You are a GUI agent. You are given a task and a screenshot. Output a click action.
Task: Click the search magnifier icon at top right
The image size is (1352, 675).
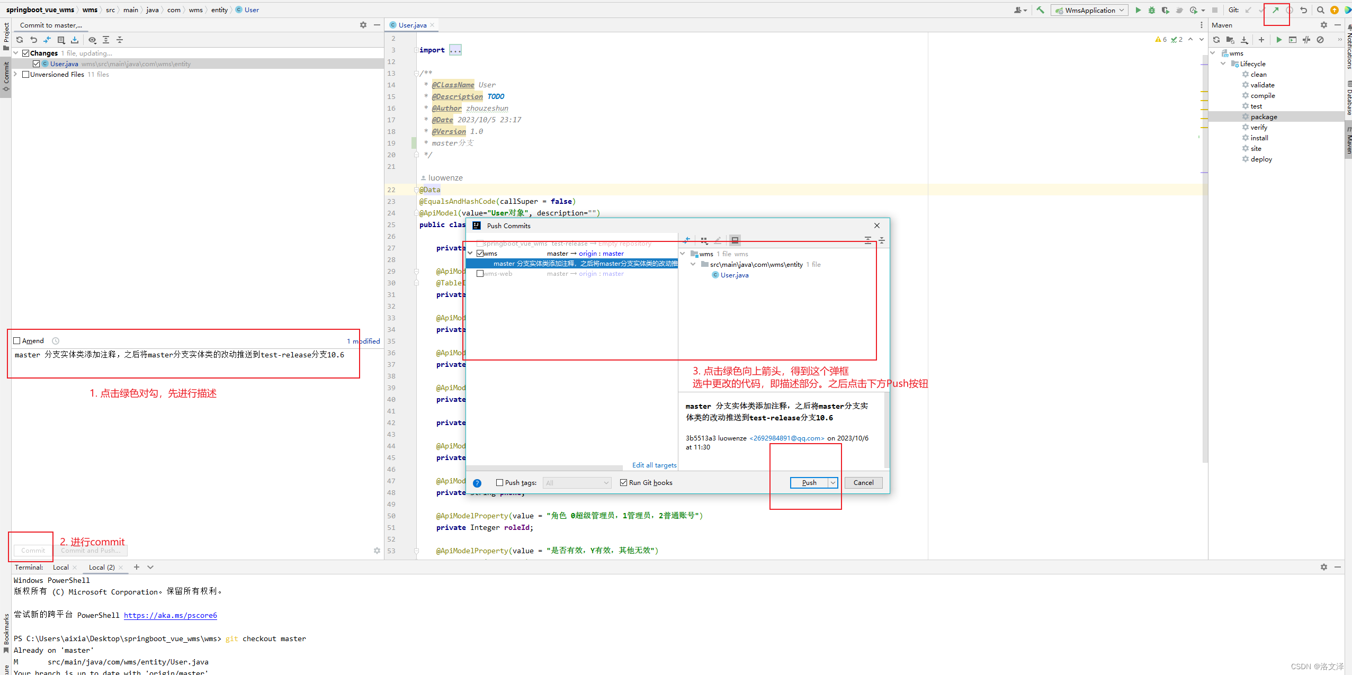pos(1320,10)
